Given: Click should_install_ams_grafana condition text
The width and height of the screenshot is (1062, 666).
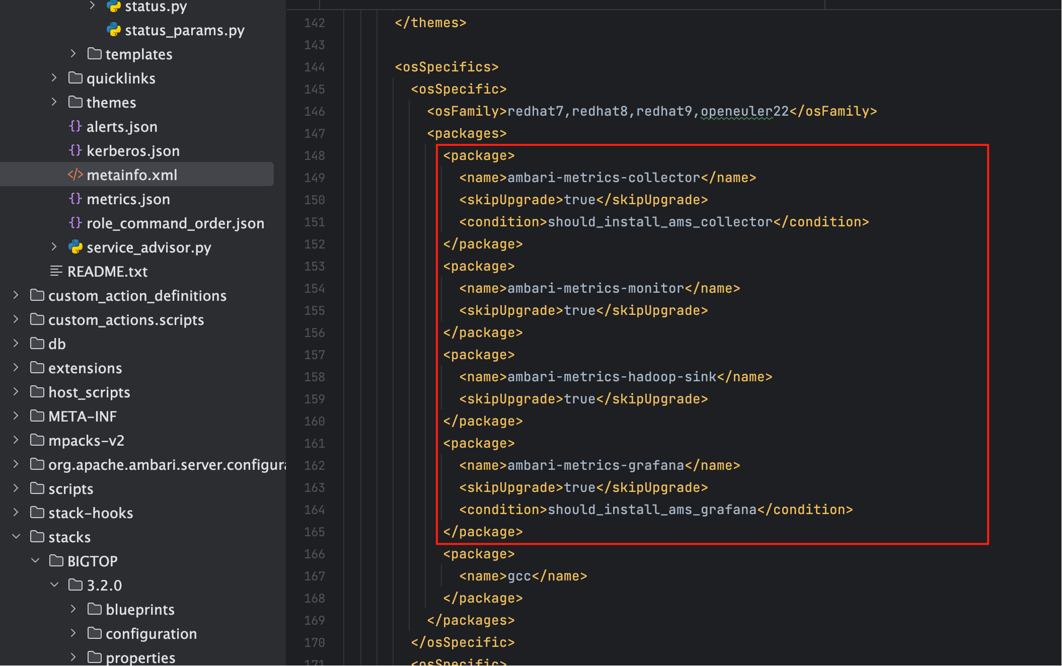Looking at the screenshot, I should 652,510.
